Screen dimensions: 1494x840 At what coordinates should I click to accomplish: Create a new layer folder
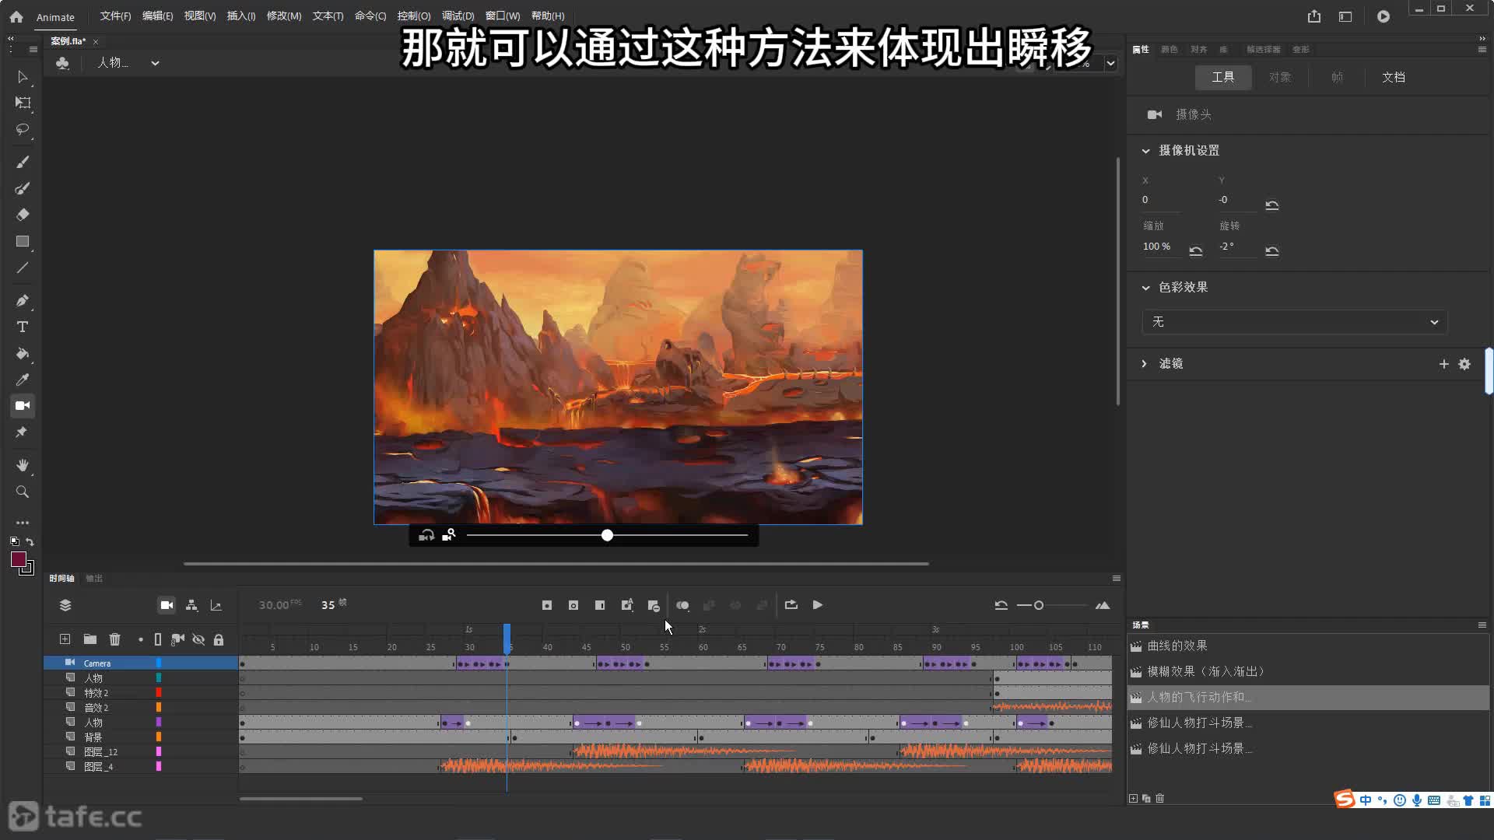point(90,639)
